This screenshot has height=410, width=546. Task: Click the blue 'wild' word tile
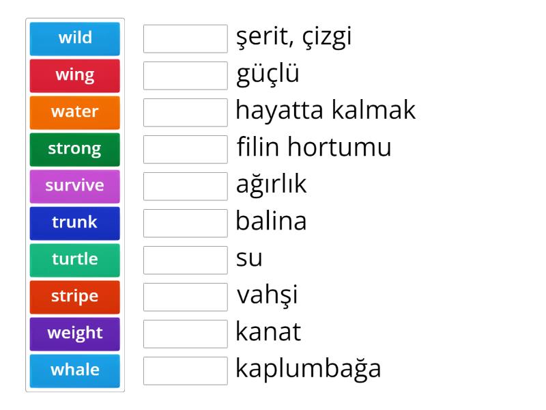[75, 38]
